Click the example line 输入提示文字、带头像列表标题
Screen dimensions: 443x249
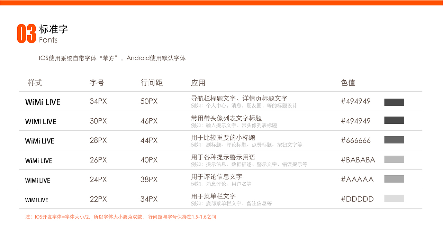234,126
